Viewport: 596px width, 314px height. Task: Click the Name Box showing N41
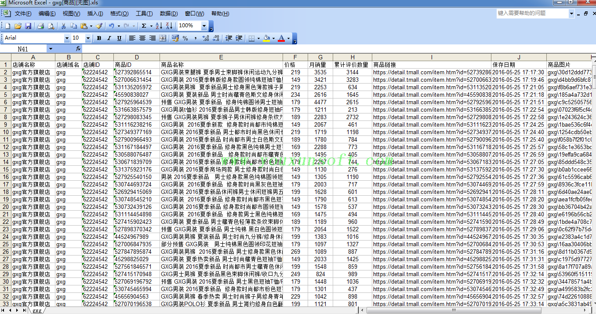pyautogui.click(x=23, y=49)
